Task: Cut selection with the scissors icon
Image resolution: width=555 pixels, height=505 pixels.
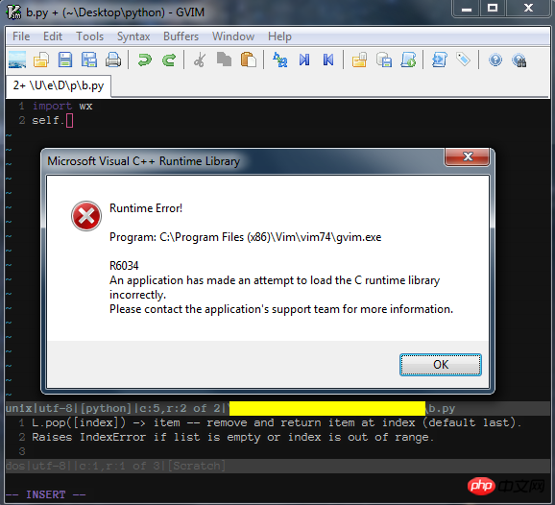Action: tap(200, 60)
